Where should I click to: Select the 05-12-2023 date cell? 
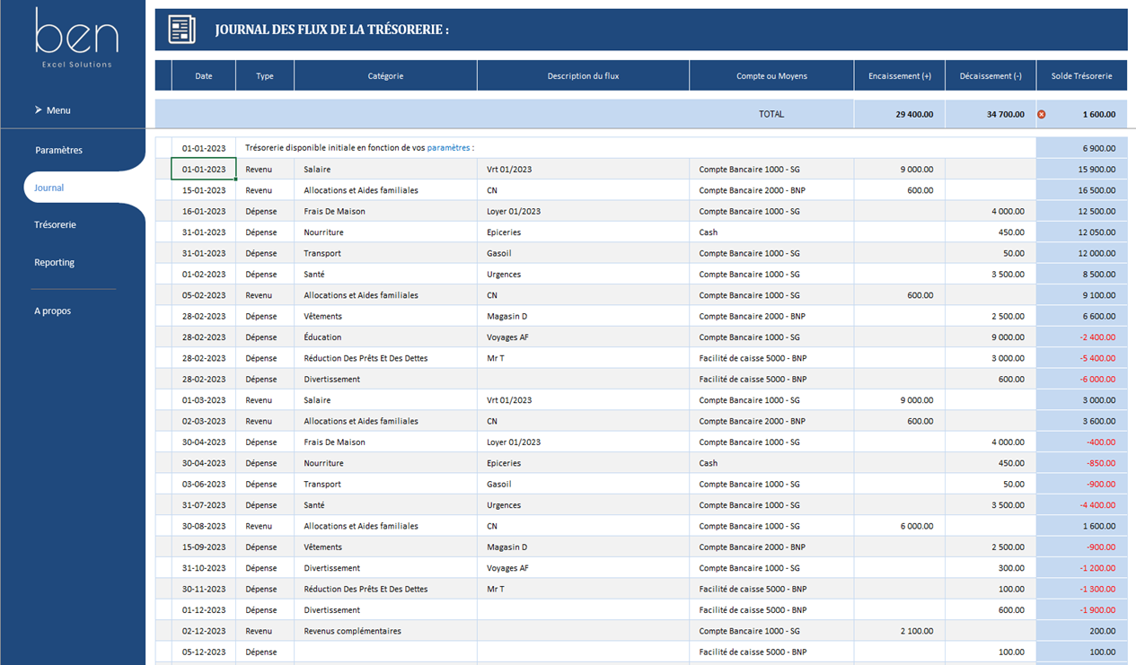click(204, 652)
